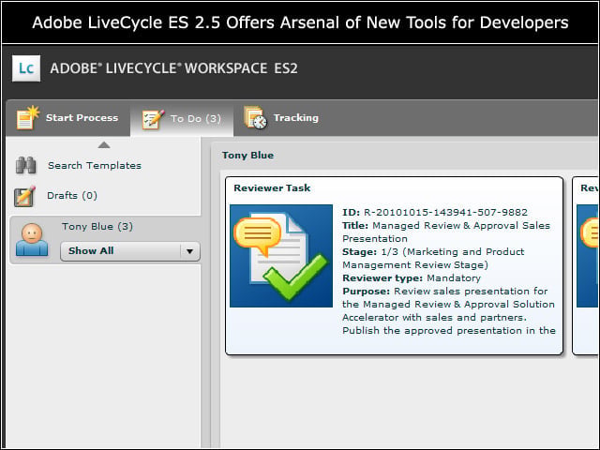600x450 pixels.
Task: Open Search Templates link
Action: point(95,166)
